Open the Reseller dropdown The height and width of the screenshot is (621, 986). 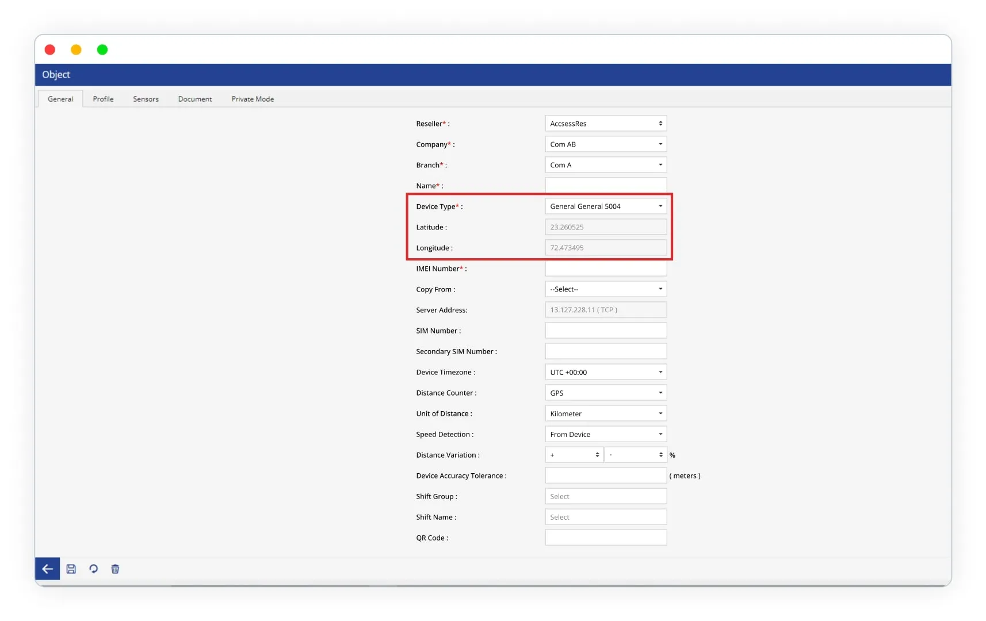click(605, 124)
